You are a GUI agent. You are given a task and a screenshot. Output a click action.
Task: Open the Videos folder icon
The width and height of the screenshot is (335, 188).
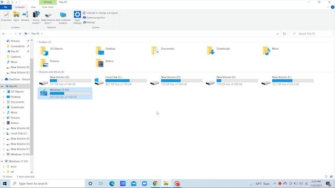click(x=100, y=63)
